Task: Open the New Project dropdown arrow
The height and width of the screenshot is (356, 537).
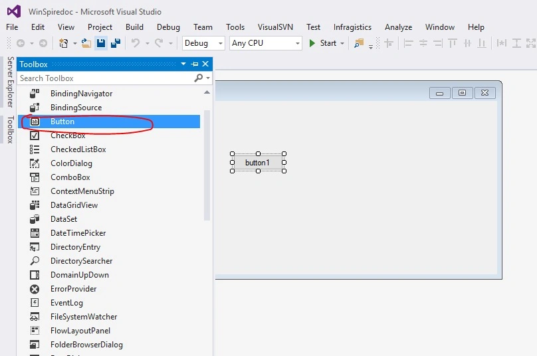Action: click(74, 43)
